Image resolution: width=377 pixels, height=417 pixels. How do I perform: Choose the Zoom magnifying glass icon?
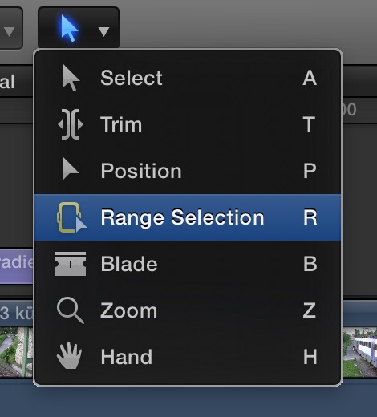coord(71,310)
